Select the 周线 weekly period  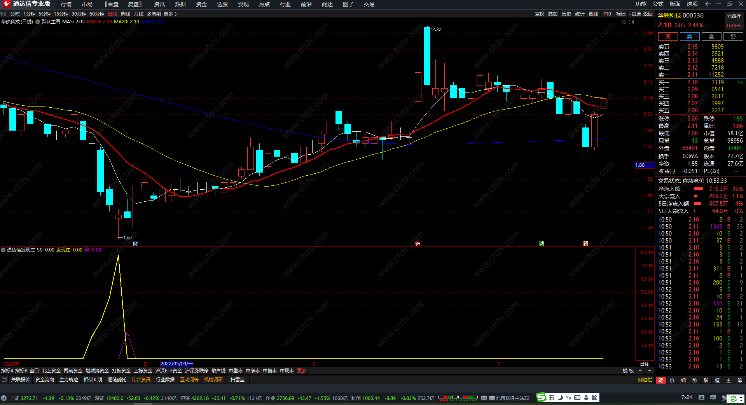tap(126, 14)
